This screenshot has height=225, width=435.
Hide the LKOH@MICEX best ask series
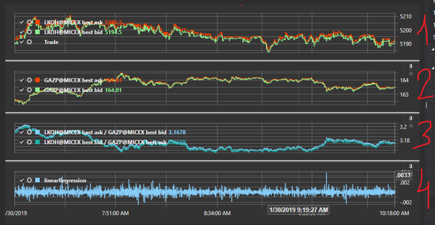point(21,23)
